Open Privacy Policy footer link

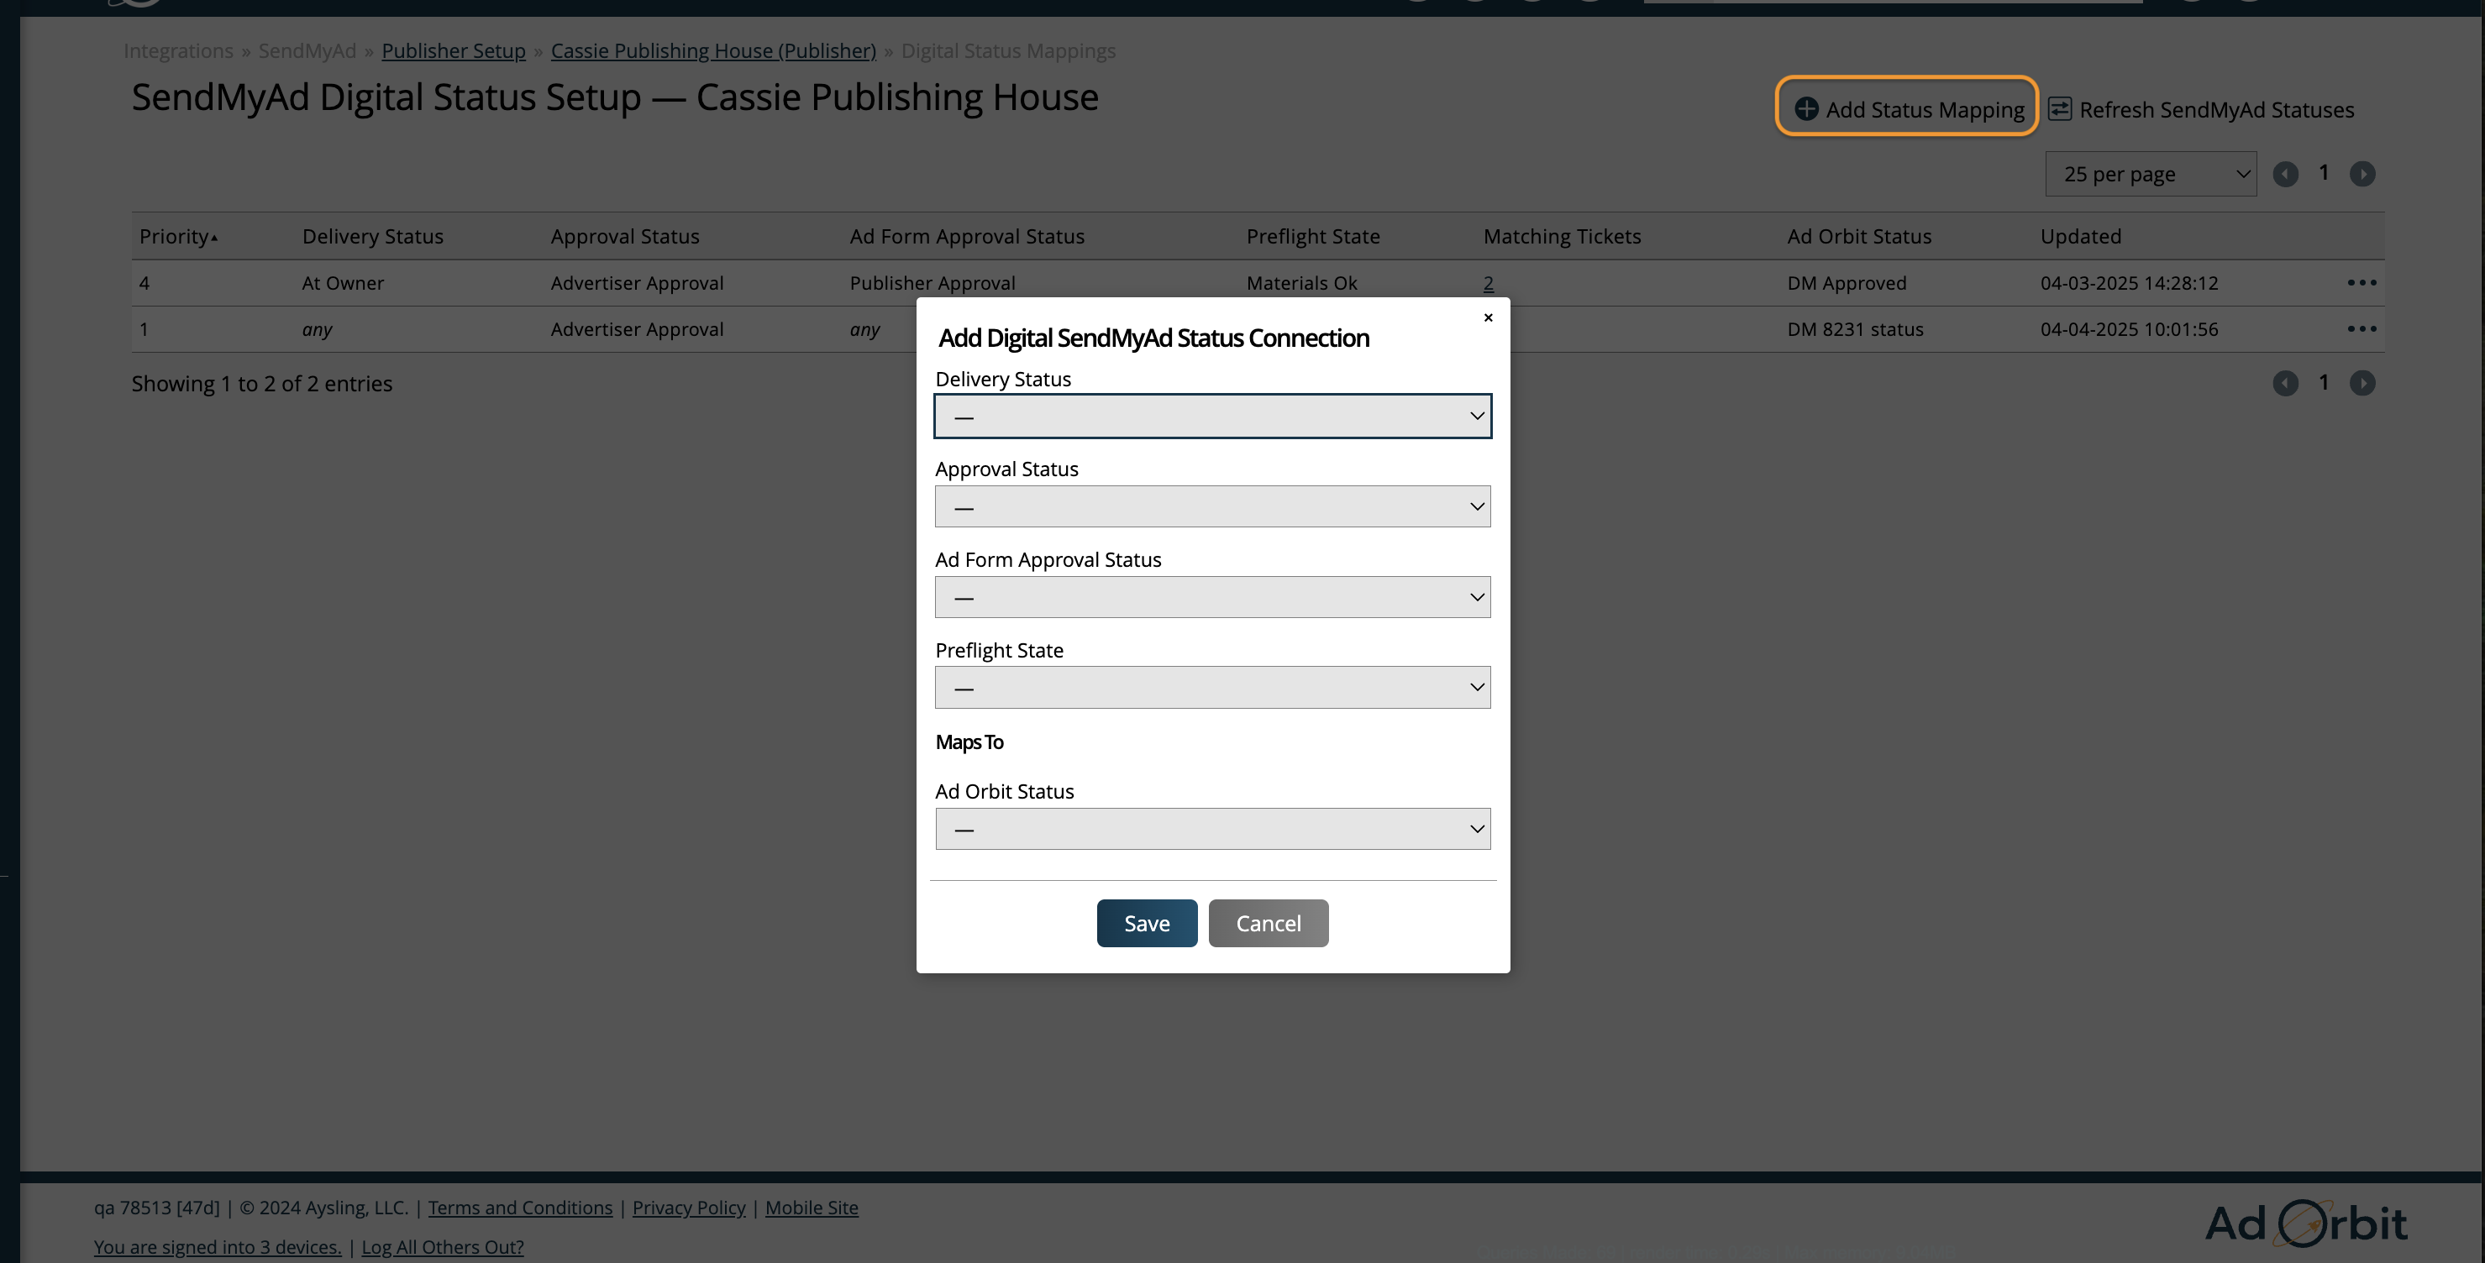(689, 1207)
